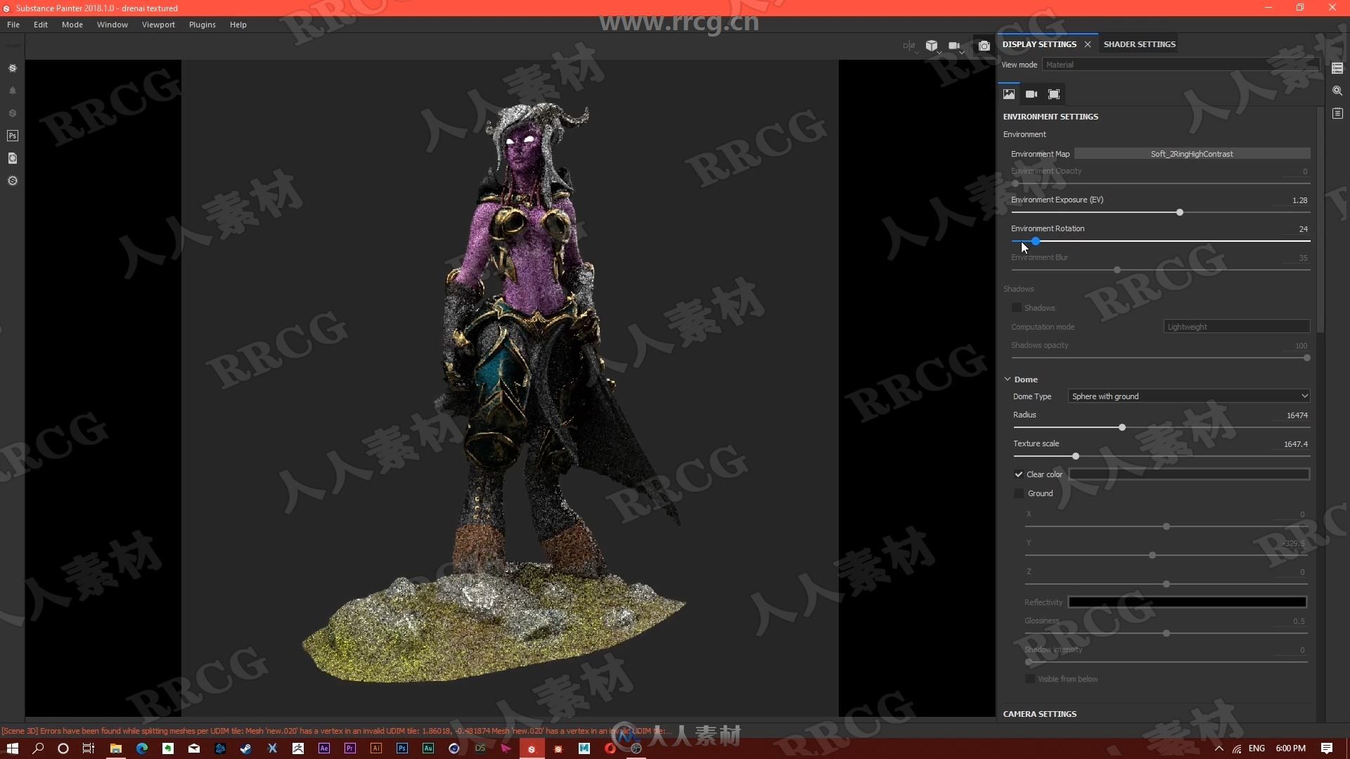Close the Display Settings tab
Screen dimensions: 1350x759
1088,44
